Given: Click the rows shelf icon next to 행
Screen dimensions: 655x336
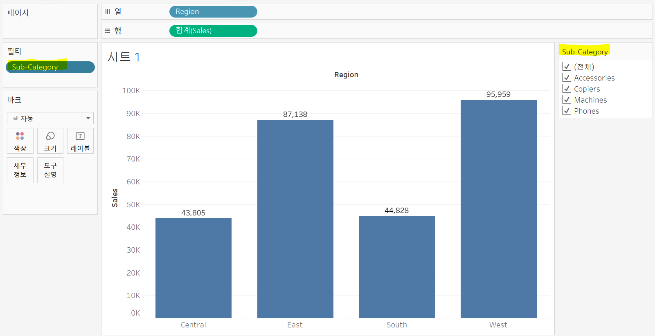Looking at the screenshot, I should tap(108, 31).
